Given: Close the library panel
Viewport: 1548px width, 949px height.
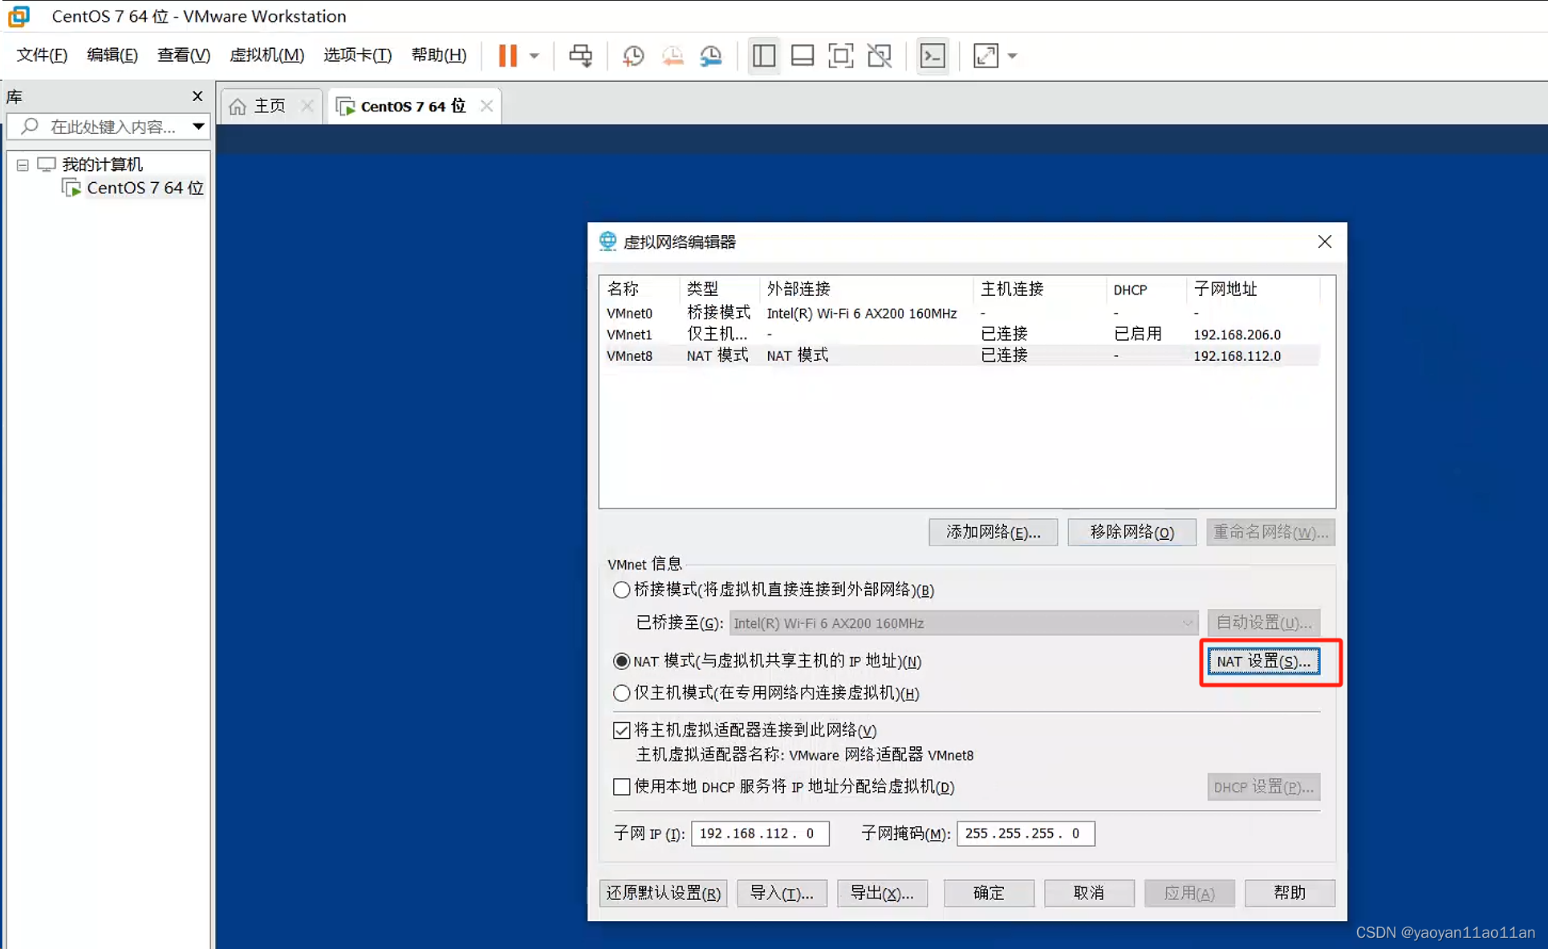Looking at the screenshot, I should tap(197, 96).
